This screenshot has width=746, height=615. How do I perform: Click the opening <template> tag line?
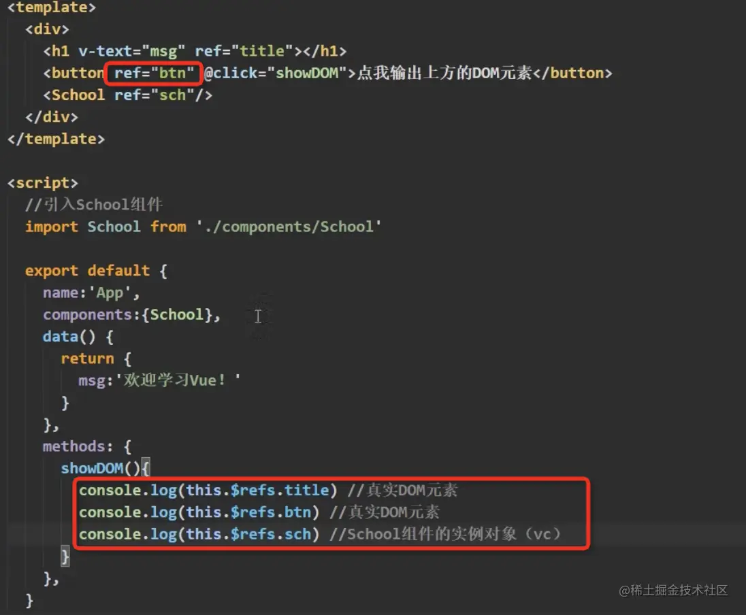tap(51, 7)
